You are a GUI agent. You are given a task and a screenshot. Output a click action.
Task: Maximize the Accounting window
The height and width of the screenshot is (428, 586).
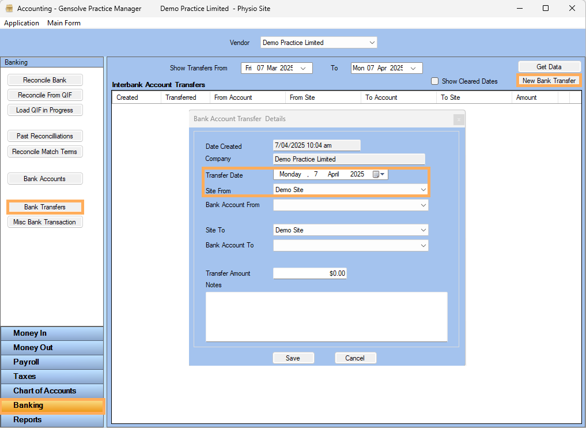pos(546,8)
